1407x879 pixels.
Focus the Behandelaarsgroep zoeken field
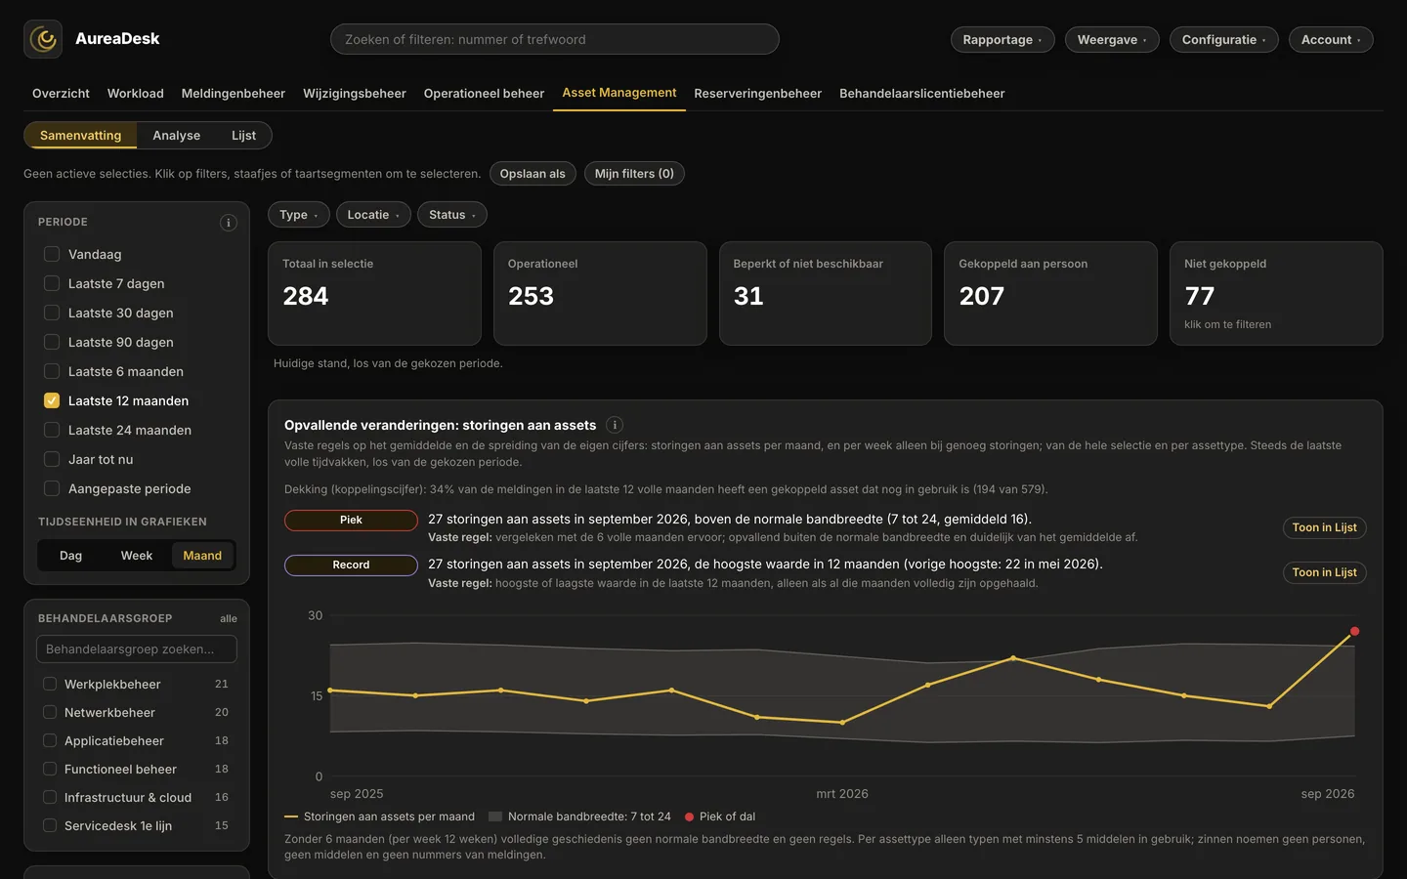tap(137, 649)
